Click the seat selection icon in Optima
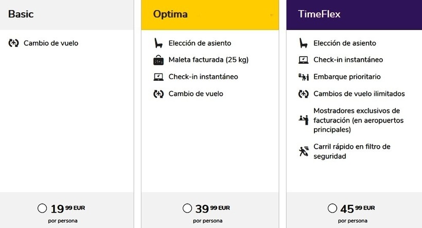 coord(159,43)
